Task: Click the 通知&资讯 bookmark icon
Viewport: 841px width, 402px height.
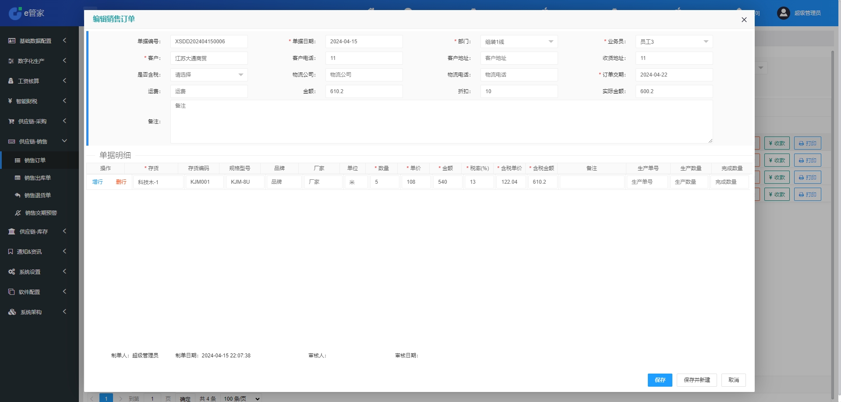Action: pos(11,252)
